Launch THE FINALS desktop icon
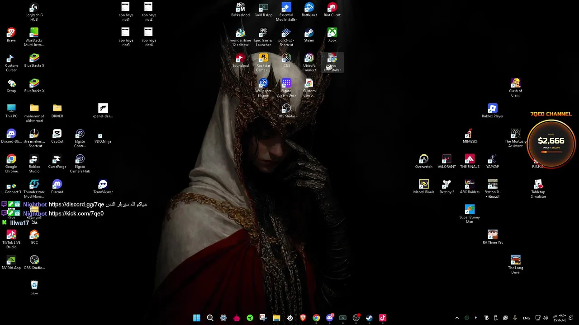Viewport: 579px width, 325px height. (x=470, y=162)
